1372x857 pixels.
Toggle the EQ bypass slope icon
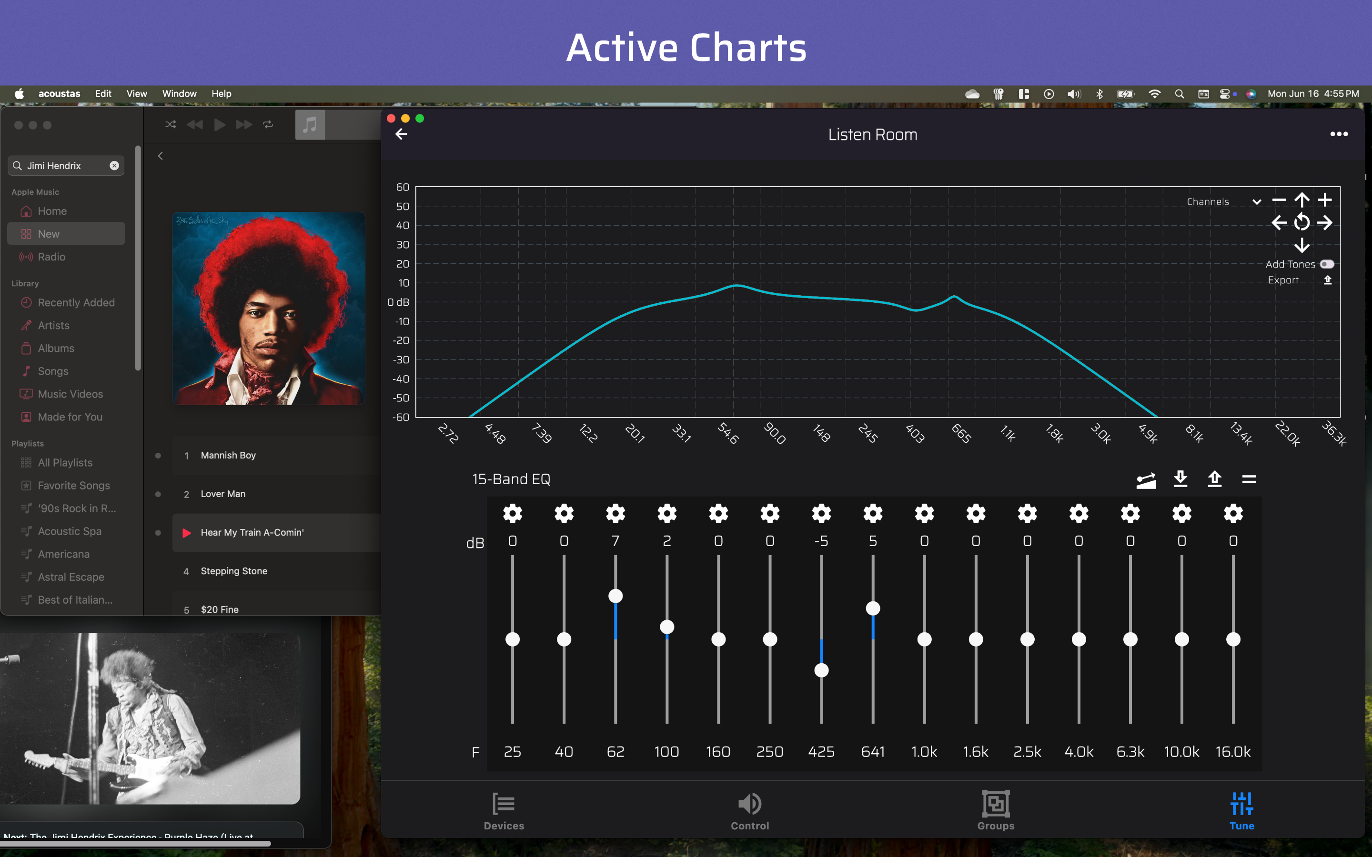(1146, 480)
